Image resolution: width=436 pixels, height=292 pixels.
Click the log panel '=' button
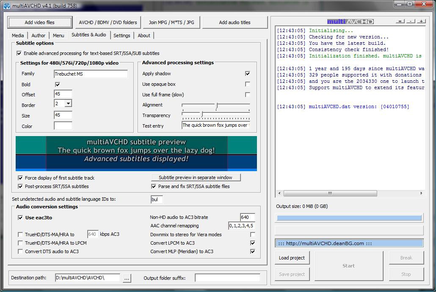coord(400,21)
